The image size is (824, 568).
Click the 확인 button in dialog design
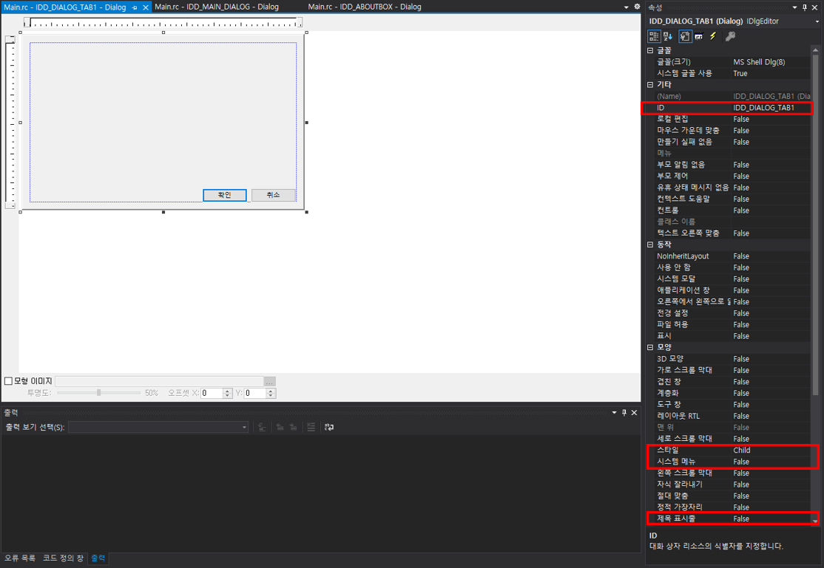(x=224, y=195)
